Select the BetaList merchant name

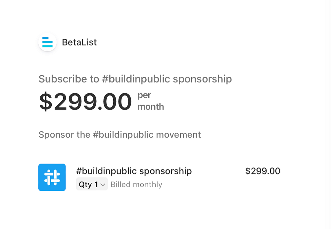tap(79, 42)
